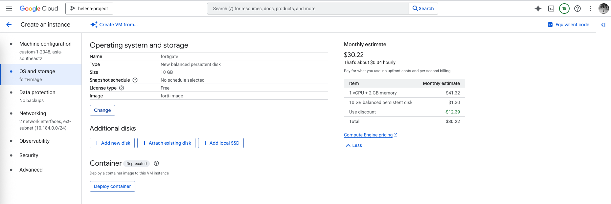The height and width of the screenshot is (204, 611).
Task: Open the three-dot settings menu
Action: pos(591,9)
